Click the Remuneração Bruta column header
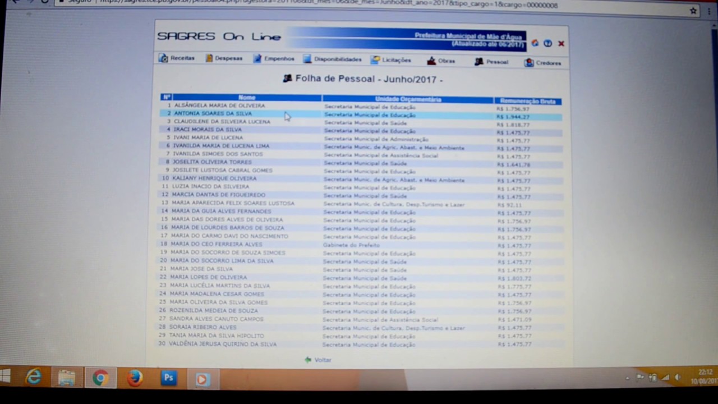This screenshot has height=404, width=718. [527, 101]
